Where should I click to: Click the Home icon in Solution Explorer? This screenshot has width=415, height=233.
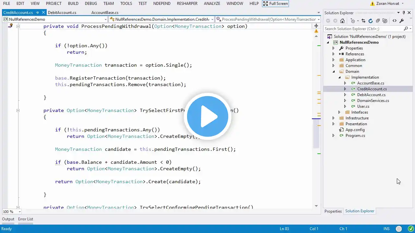(x=342, y=21)
